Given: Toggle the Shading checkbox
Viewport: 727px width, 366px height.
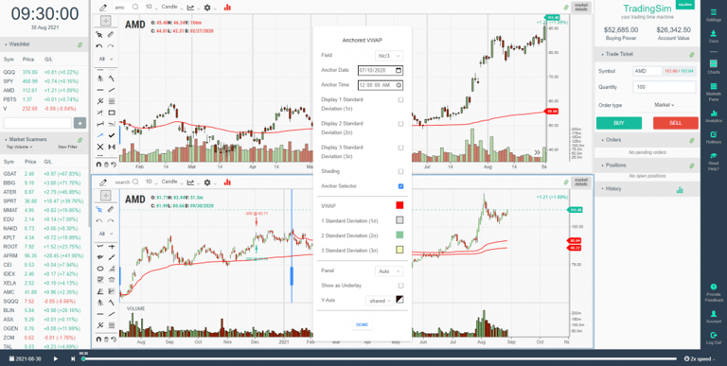Looking at the screenshot, I should (x=400, y=171).
